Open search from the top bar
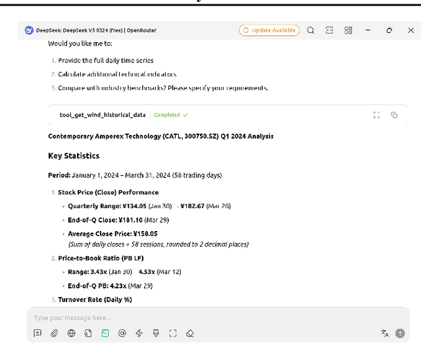 pyautogui.click(x=310, y=30)
